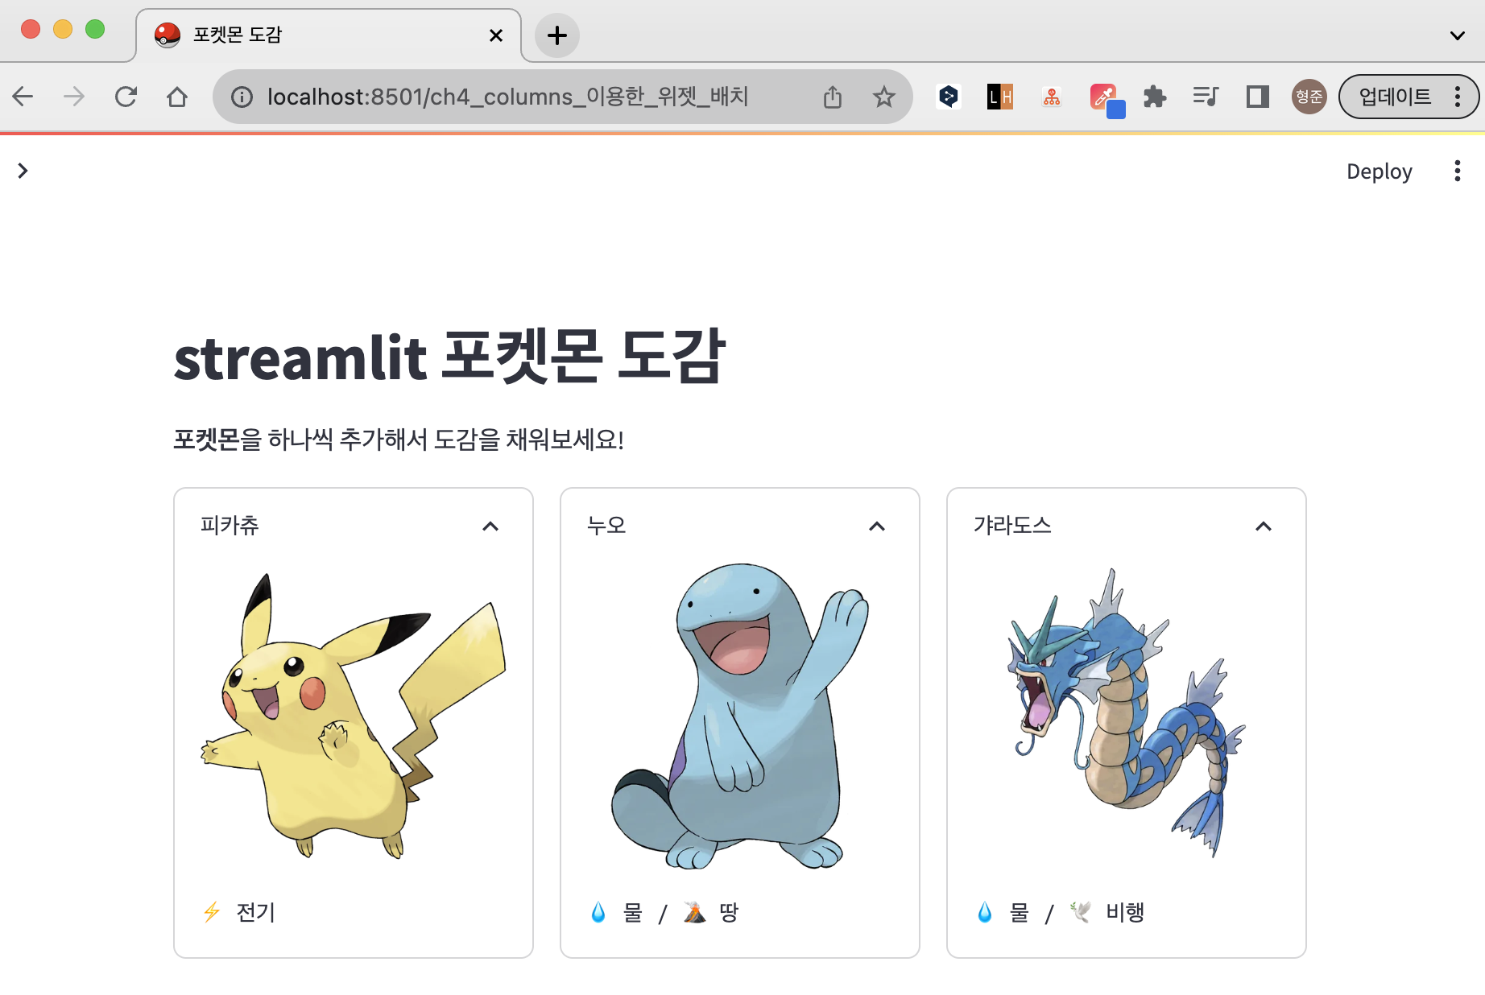The height and width of the screenshot is (995, 1485).
Task: Open the Extensions puzzle piece menu
Action: click(x=1155, y=97)
